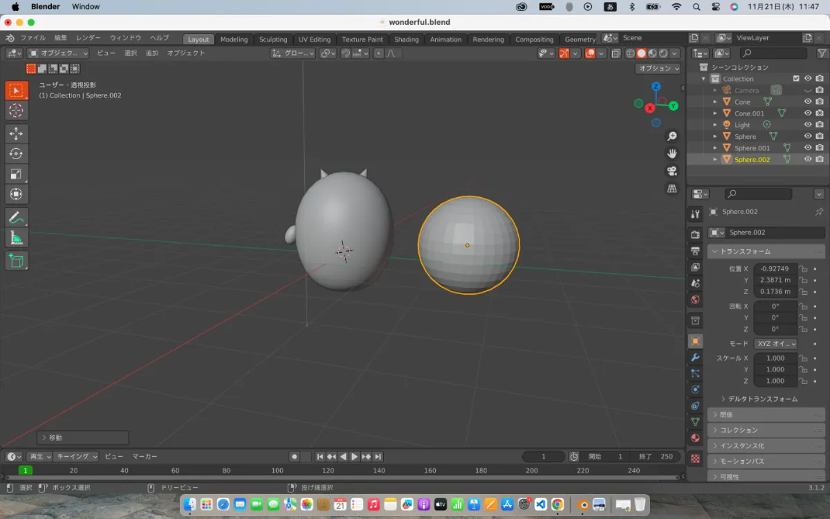Select the Move tool in toolbar
The height and width of the screenshot is (519, 830).
point(16,134)
